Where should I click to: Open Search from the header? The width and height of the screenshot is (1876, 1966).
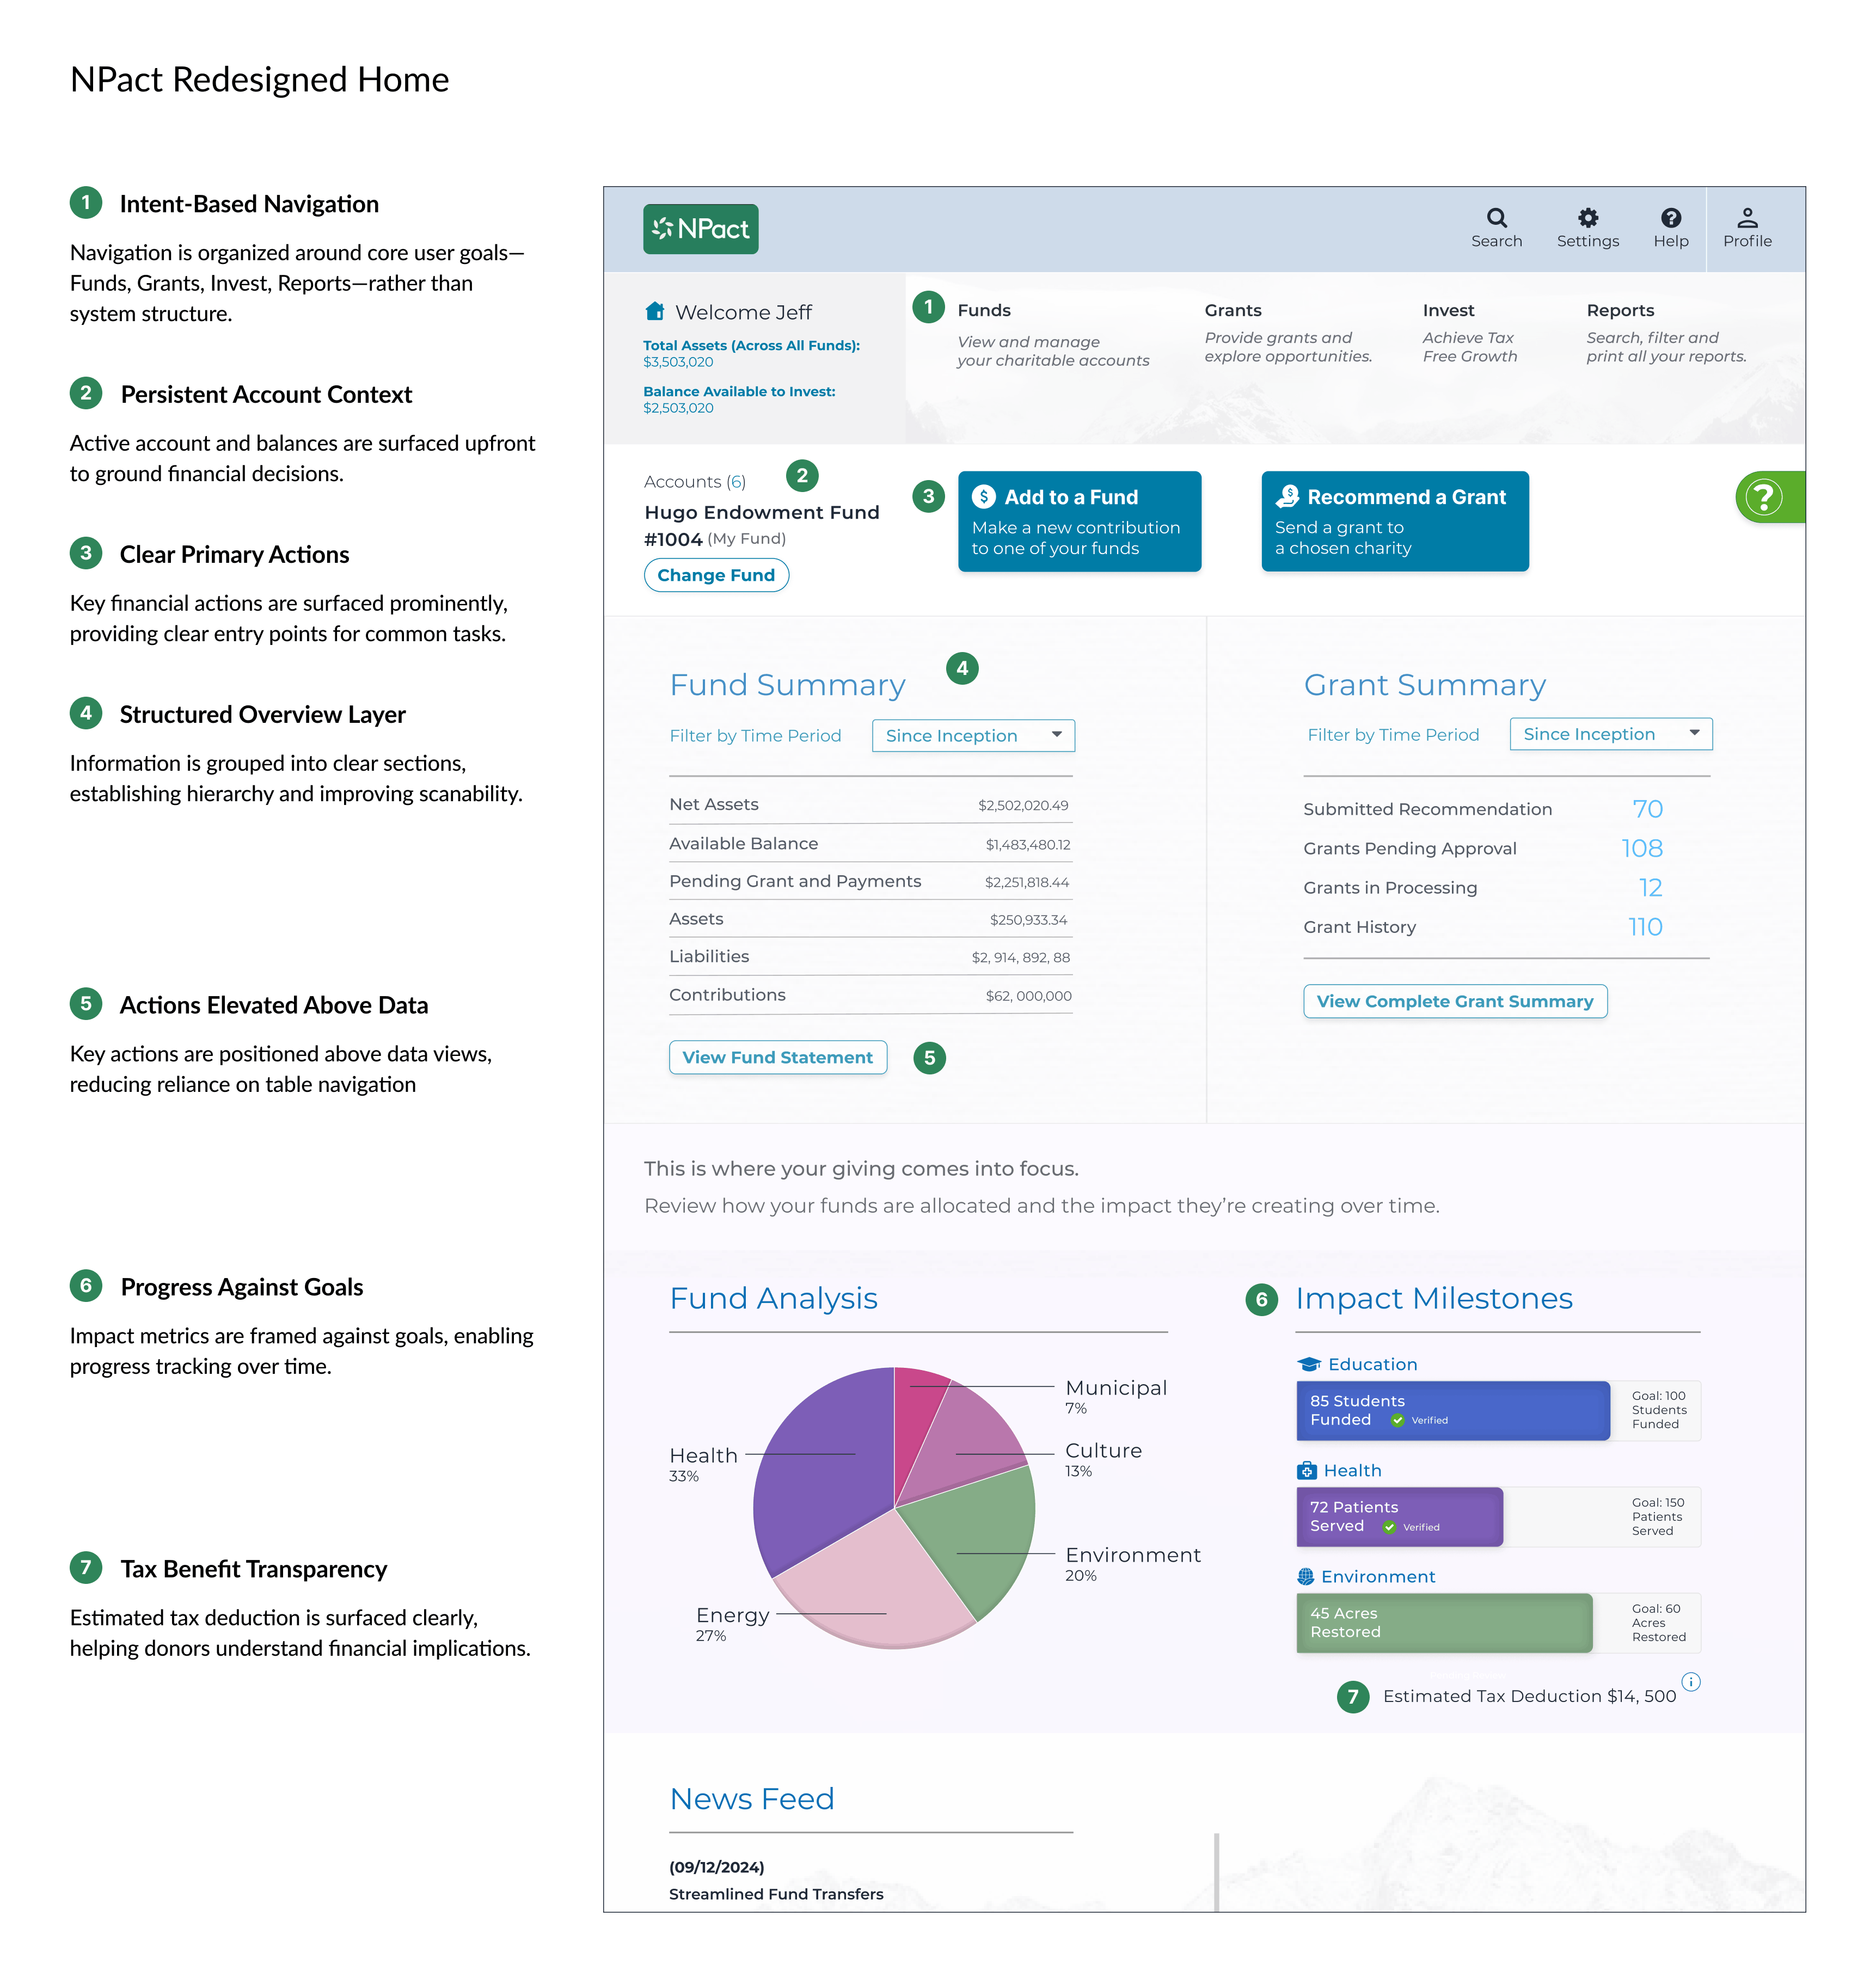(1496, 219)
